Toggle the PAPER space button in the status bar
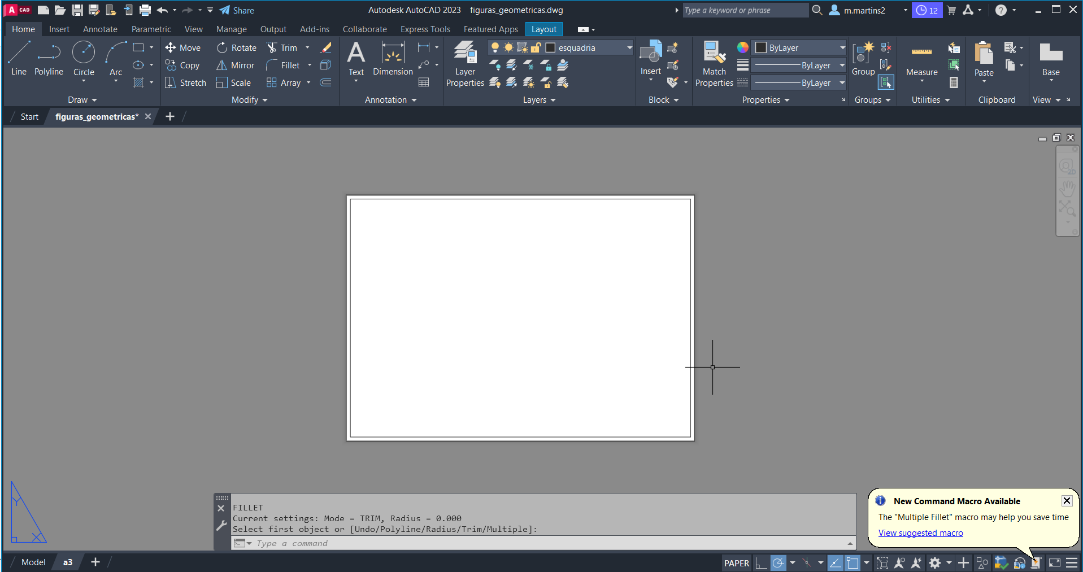Screen dimensions: 1083x572 tap(736, 563)
